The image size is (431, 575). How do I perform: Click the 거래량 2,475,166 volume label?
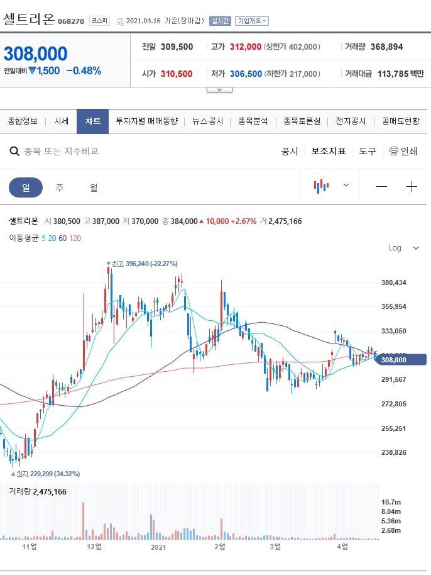click(38, 492)
